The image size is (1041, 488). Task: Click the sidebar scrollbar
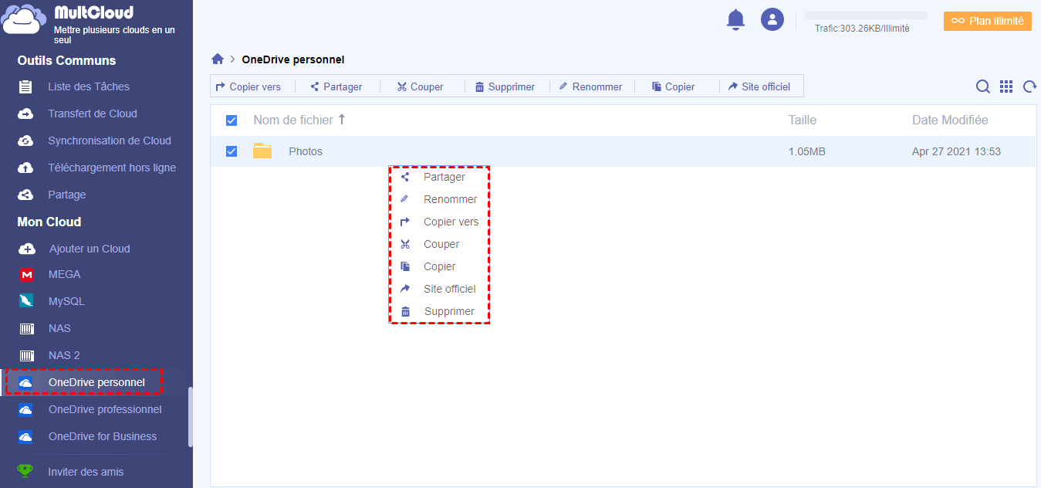click(190, 416)
